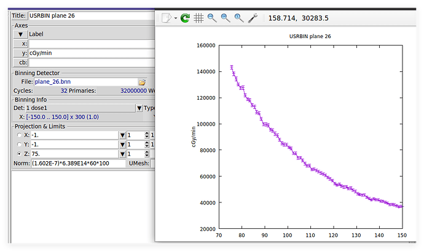
Task: Click the Title field USRBIN plane 26
Action: click(92, 16)
